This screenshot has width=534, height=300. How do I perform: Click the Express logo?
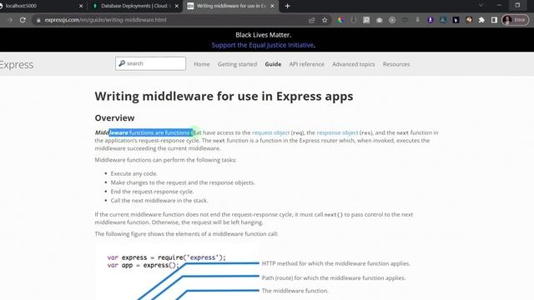(17, 65)
